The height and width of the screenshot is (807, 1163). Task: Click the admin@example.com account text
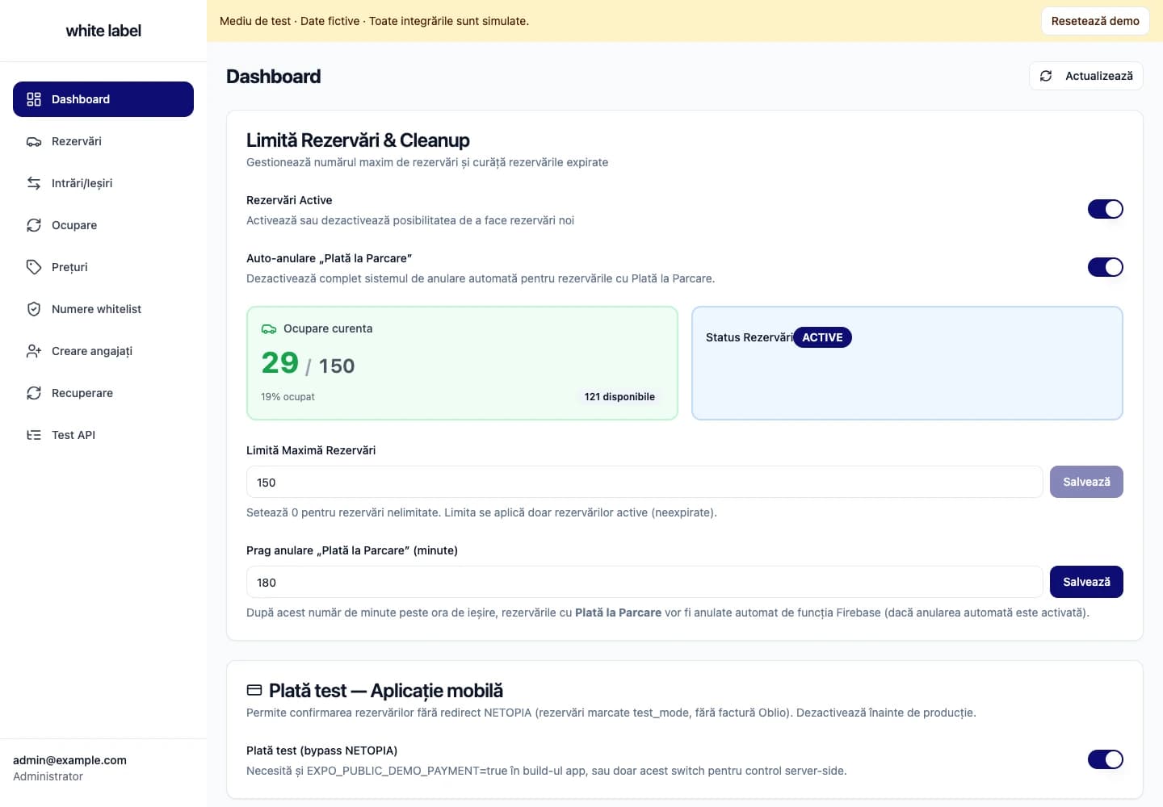[x=69, y=760]
